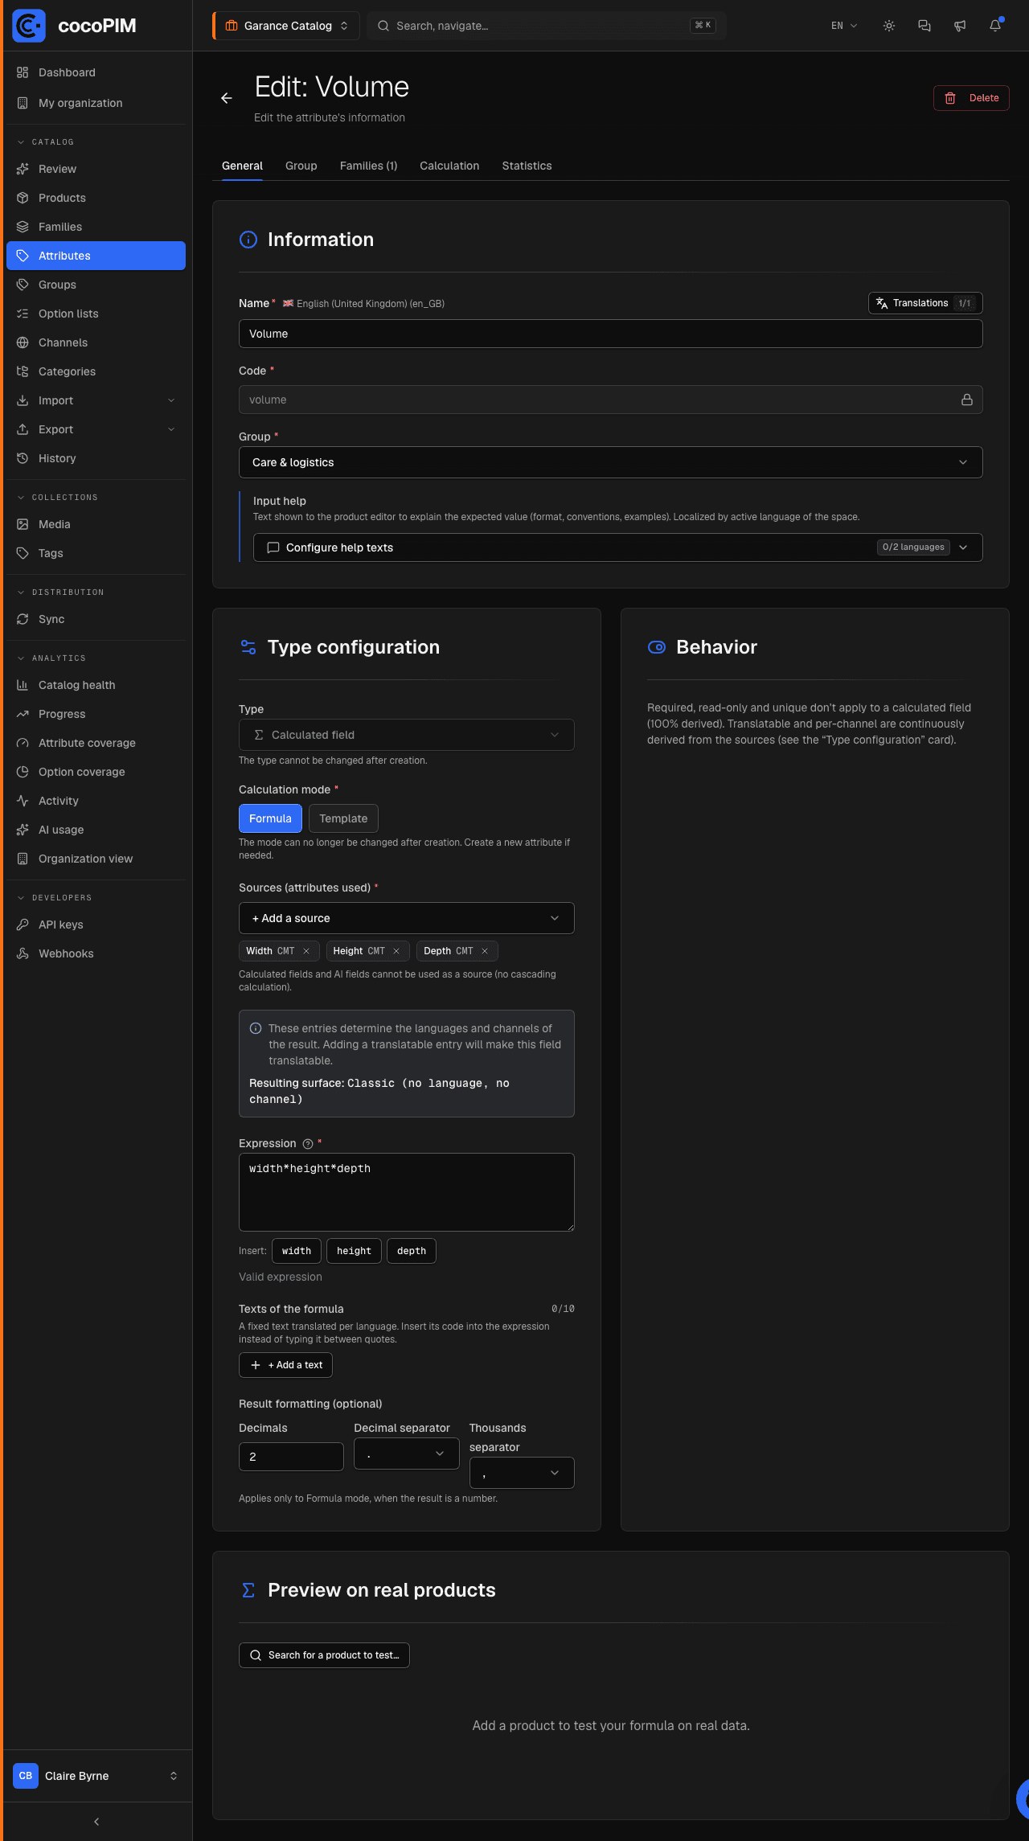1029x1841 pixels.
Task: Remove the Depth source chip
Action: 485,951
